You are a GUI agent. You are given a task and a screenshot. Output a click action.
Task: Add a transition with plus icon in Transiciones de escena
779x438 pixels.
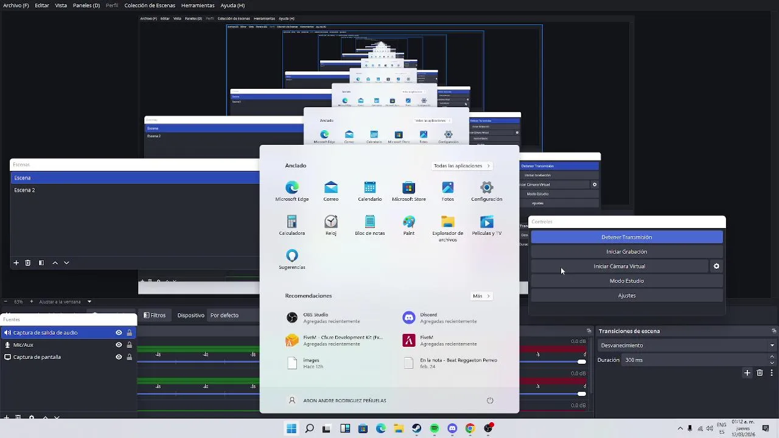pyautogui.click(x=747, y=373)
